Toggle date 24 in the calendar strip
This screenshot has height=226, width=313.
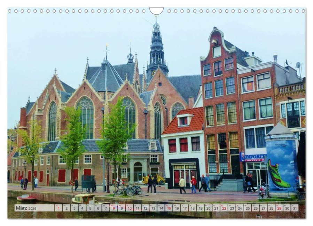pos(240,208)
